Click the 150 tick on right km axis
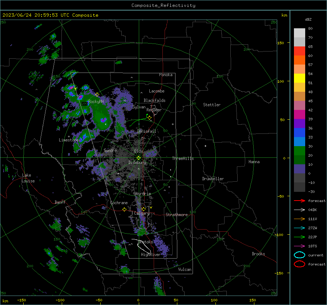The image size is (327, 305). [x=281, y=43]
